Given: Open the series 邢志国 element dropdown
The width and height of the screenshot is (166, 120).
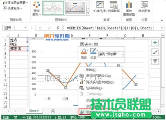Looking at the screenshot, I should pyautogui.click(x=122, y=54).
